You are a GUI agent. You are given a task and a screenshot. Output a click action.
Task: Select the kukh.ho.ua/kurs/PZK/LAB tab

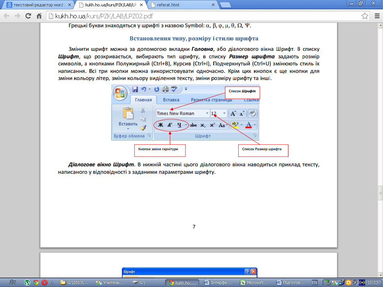coord(111,5)
